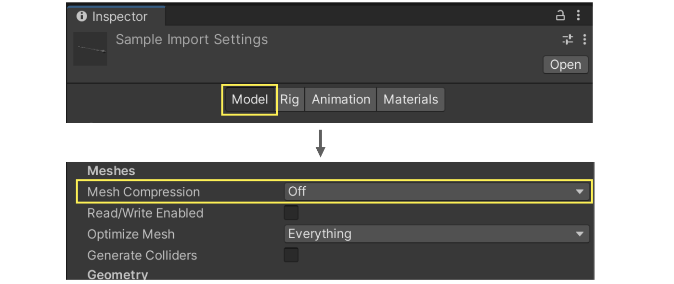This screenshot has width=674, height=284.
Task: Open the import settings options menu
Action: [x=584, y=39]
